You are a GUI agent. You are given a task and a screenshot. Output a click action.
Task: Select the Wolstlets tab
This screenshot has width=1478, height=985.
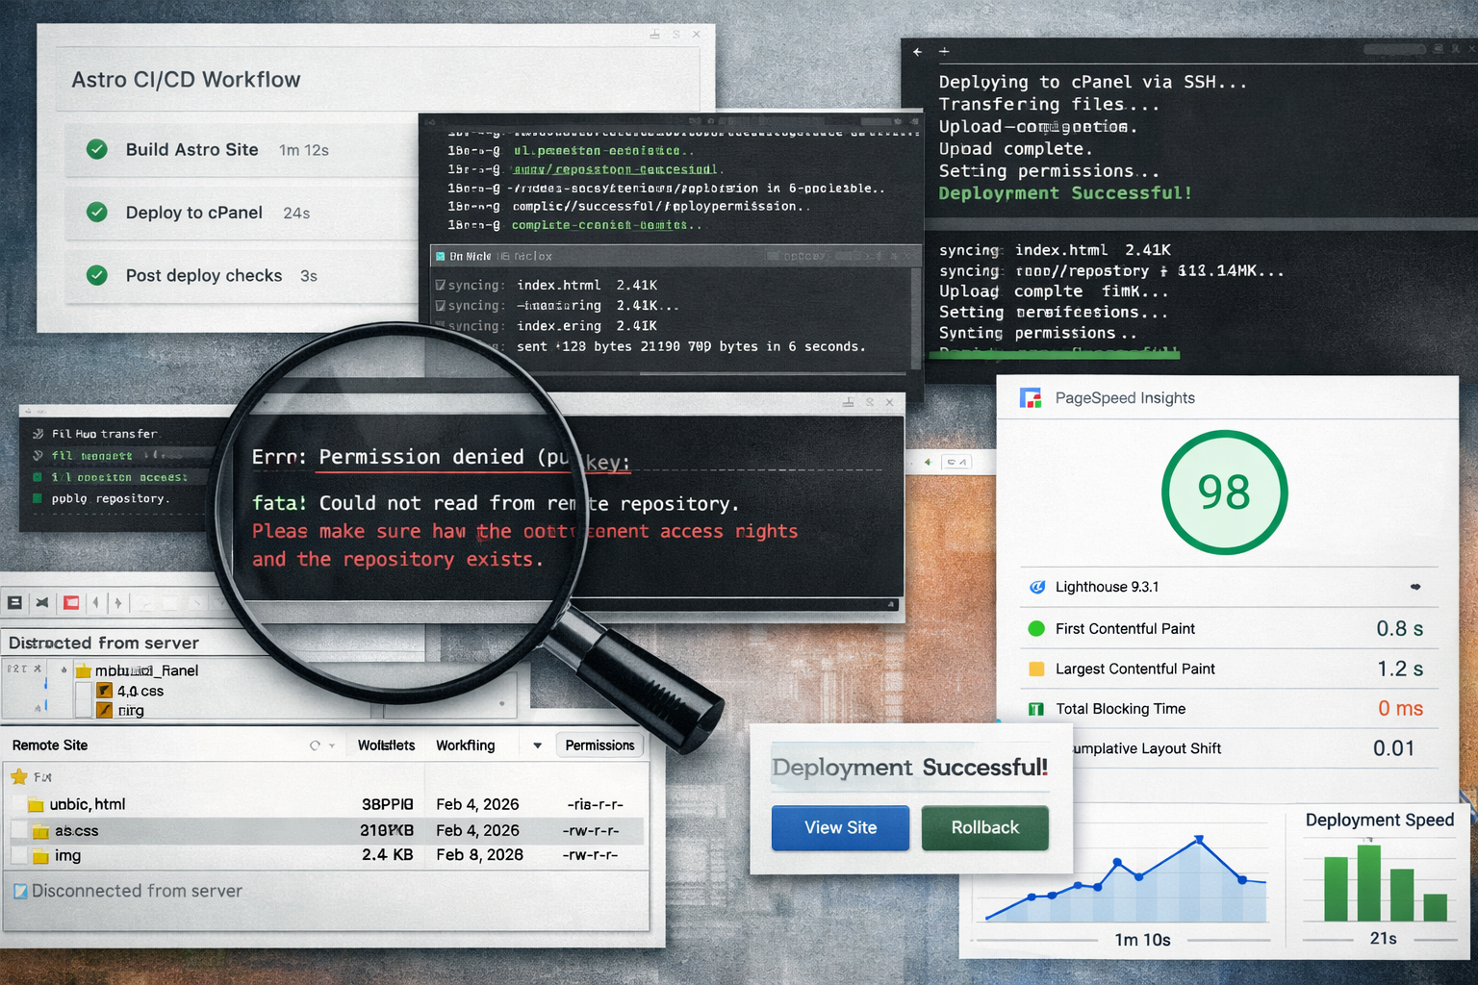[x=385, y=745]
